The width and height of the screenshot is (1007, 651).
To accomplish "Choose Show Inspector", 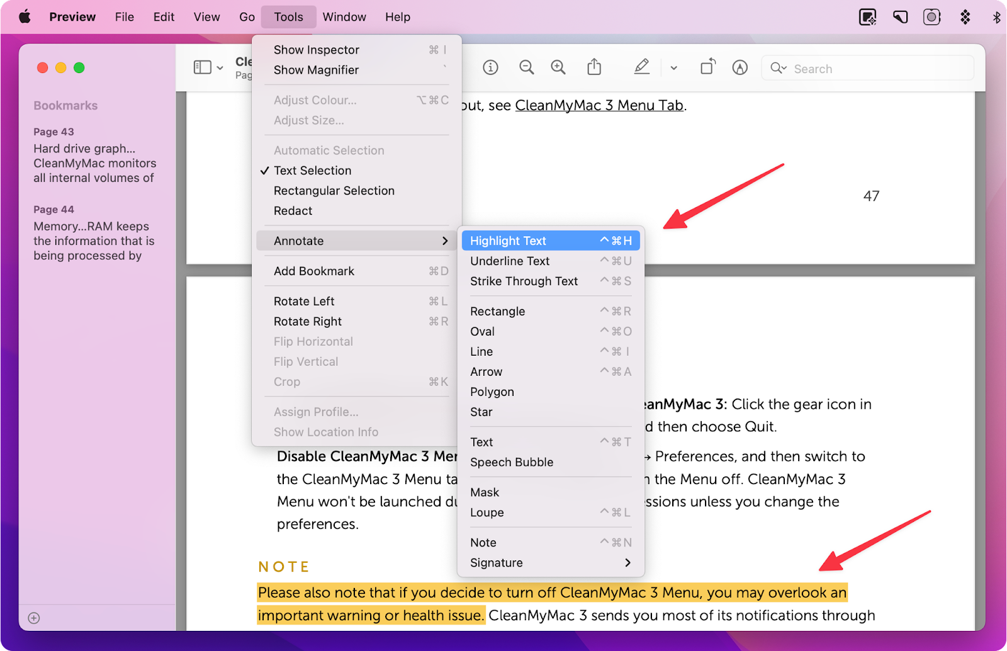I will (357, 50).
